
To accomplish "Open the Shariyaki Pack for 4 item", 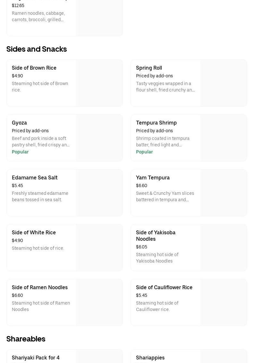I will pyautogui.click(x=36, y=358).
